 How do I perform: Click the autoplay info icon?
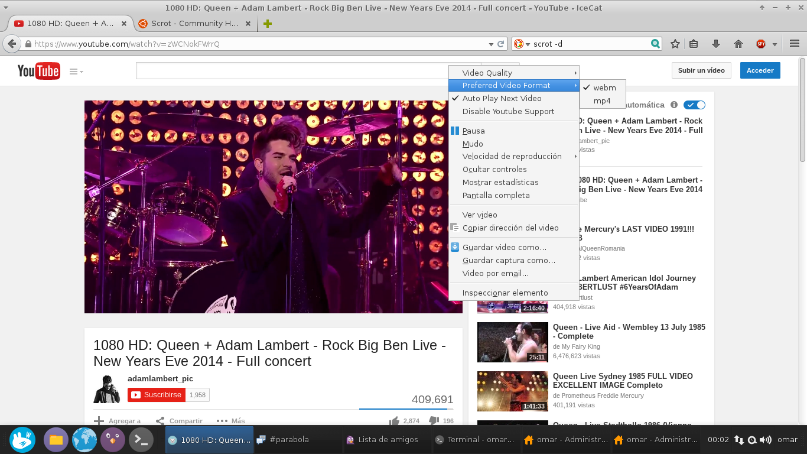(x=673, y=105)
